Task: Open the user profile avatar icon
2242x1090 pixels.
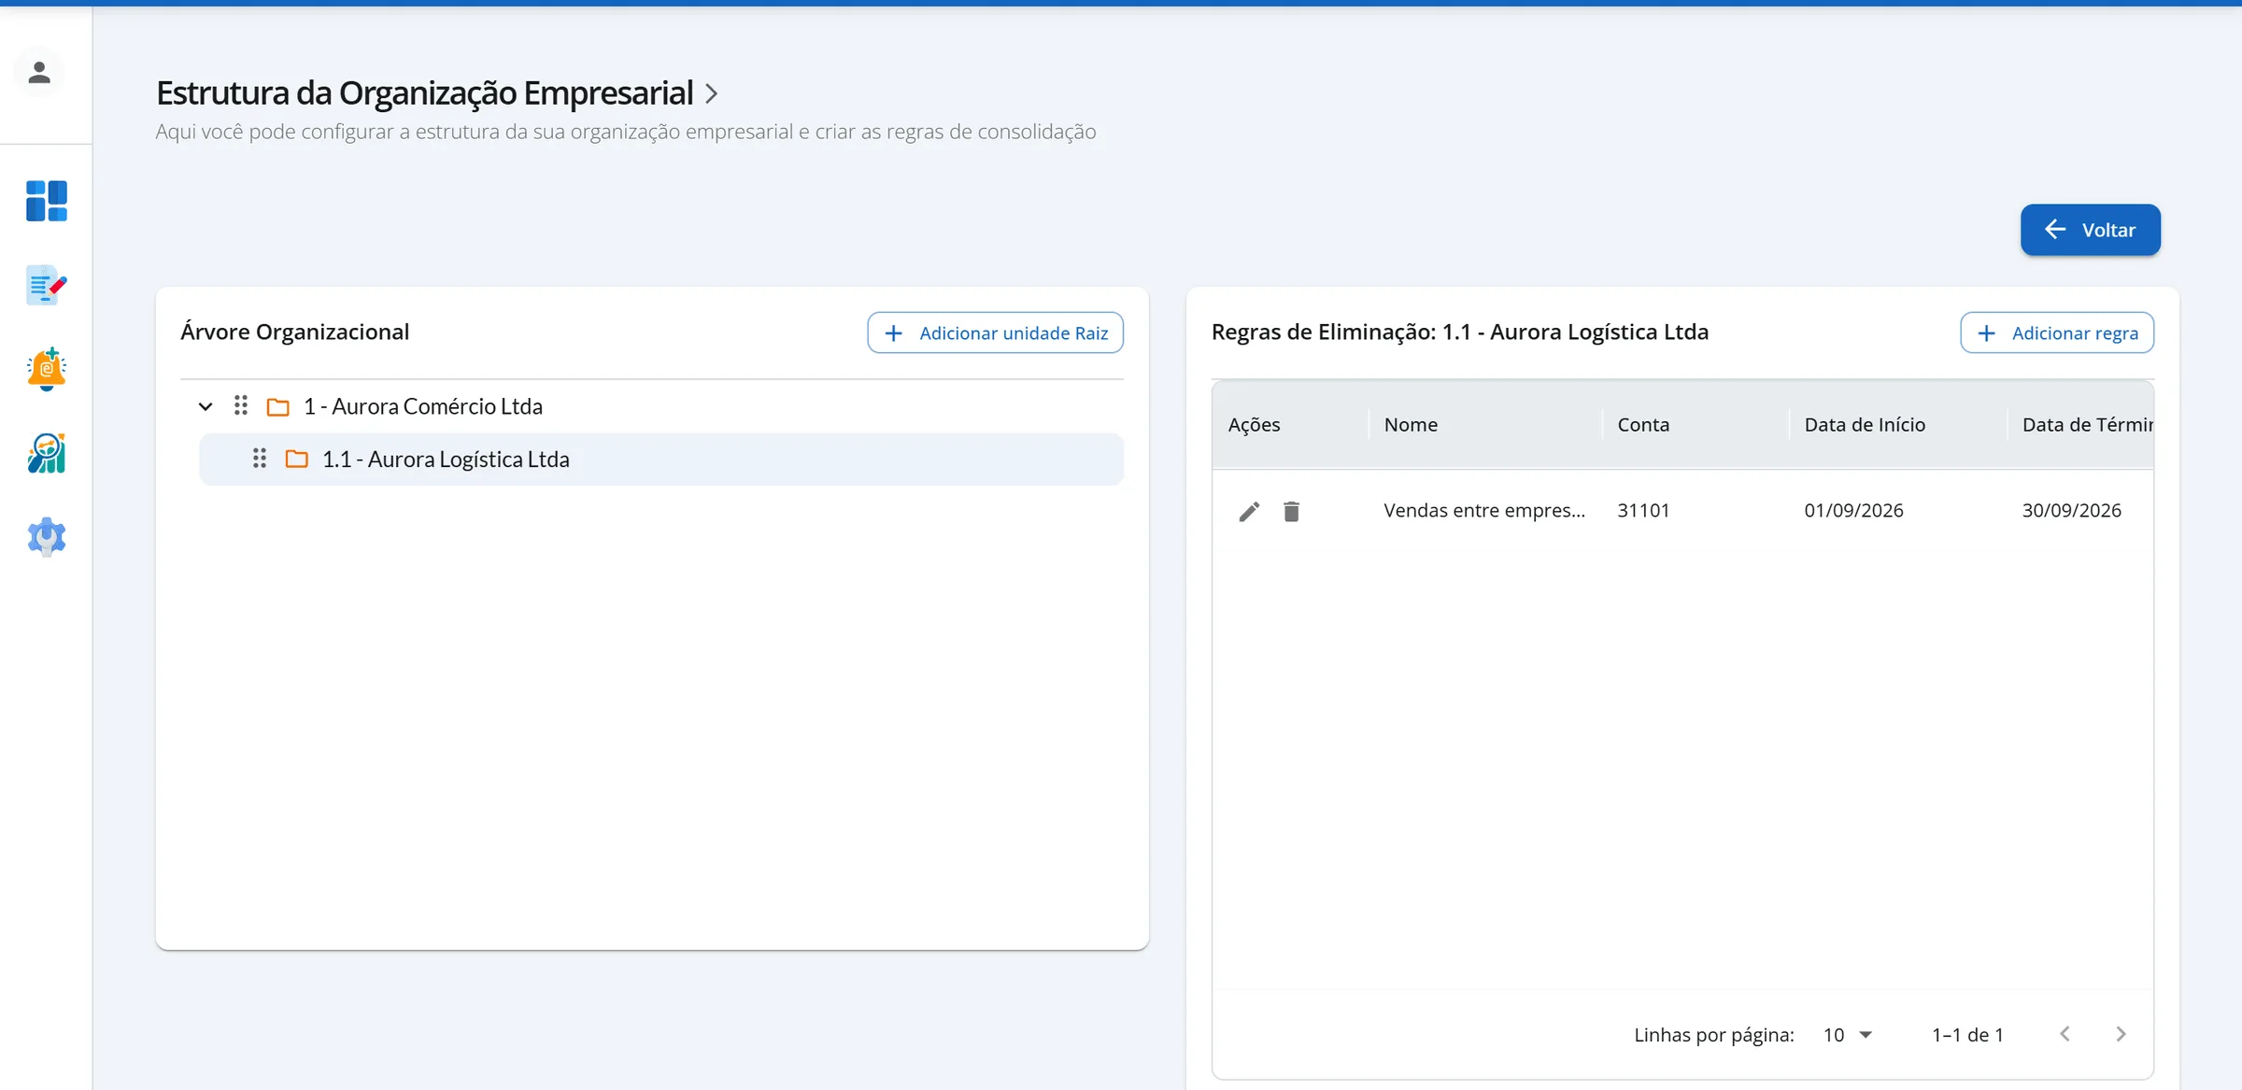Action: pos(39,72)
